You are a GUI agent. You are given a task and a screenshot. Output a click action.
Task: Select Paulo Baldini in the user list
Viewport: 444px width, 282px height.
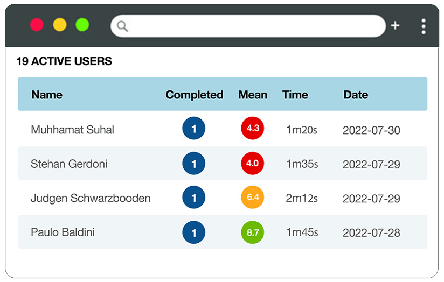pos(63,232)
